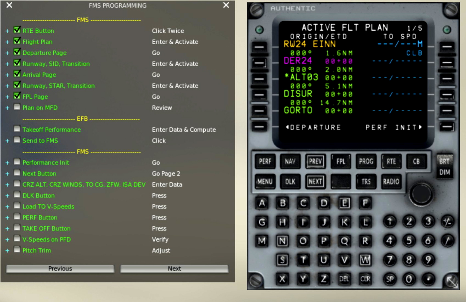Click the Next checklist button
Viewport: 466px width, 302px height.
tap(174, 269)
